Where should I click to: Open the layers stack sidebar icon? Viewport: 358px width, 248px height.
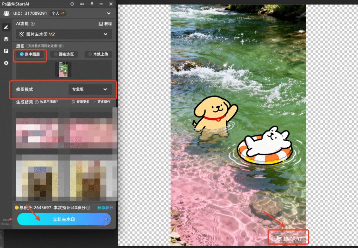[x=6, y=39]
